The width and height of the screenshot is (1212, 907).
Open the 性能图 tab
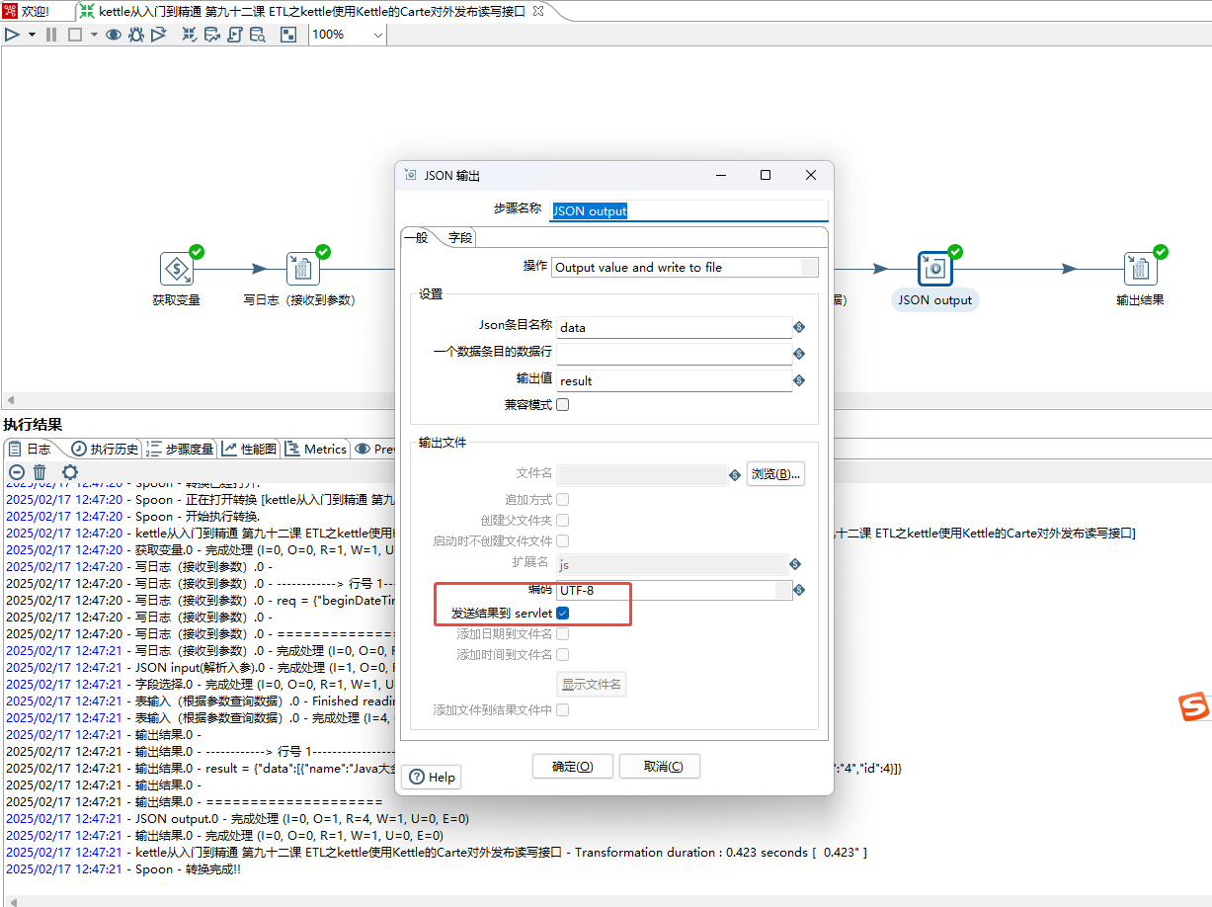tap(249, 449)
